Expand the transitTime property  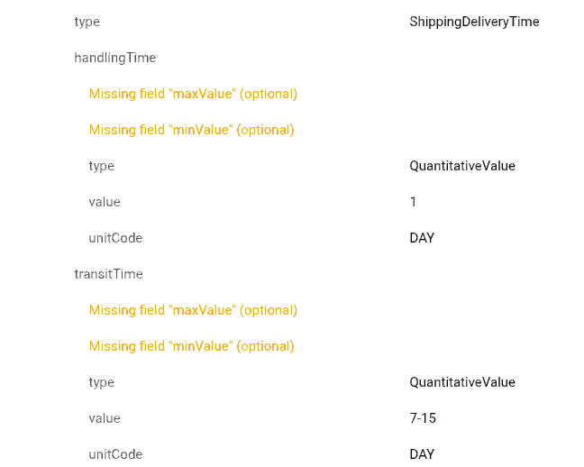(x=108, y=274)
